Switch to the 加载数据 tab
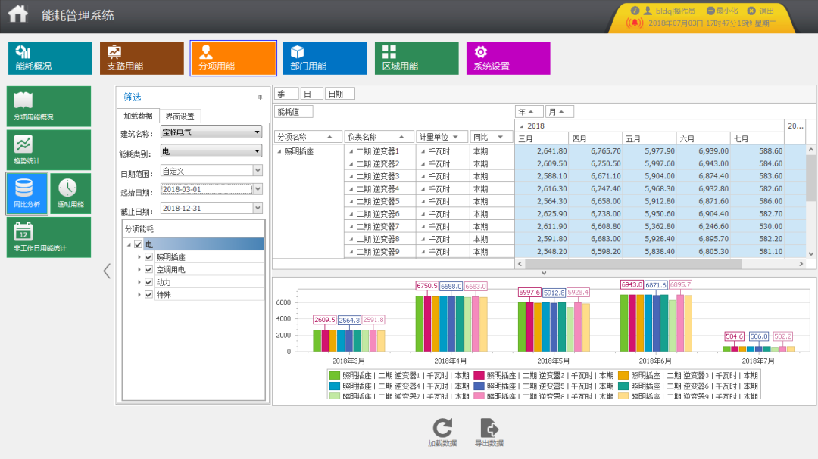Screen dimensions: 818x459 [138, 116]
